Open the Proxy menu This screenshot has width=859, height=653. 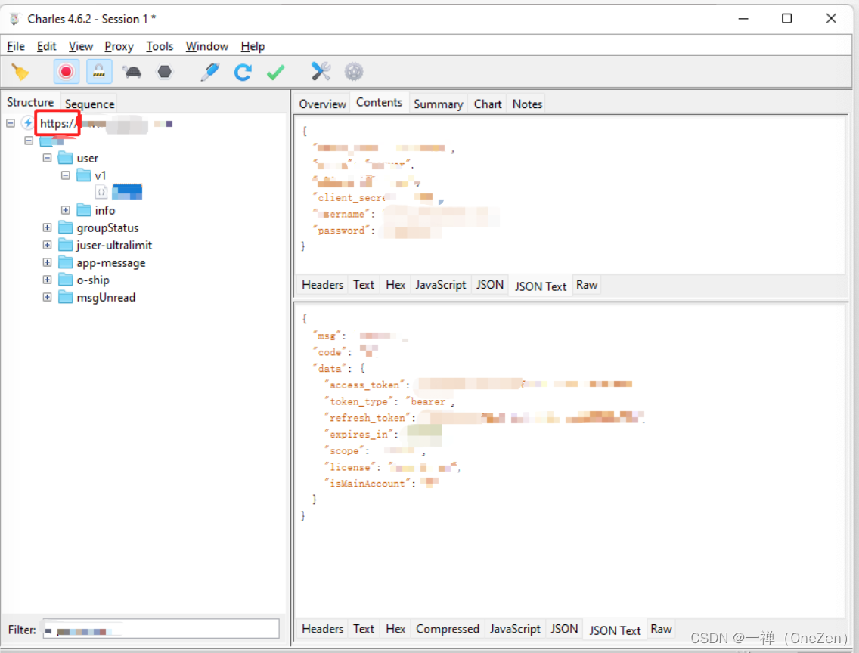119,46
